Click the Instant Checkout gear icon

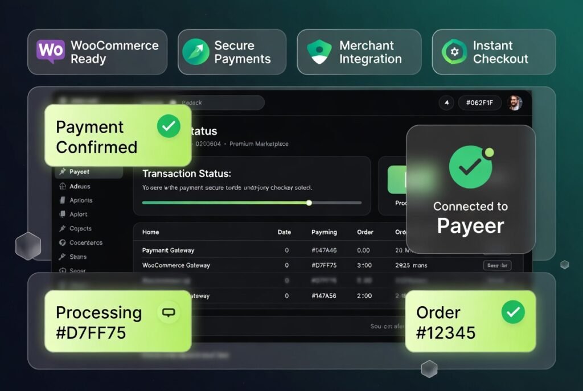tap(454, 52)
